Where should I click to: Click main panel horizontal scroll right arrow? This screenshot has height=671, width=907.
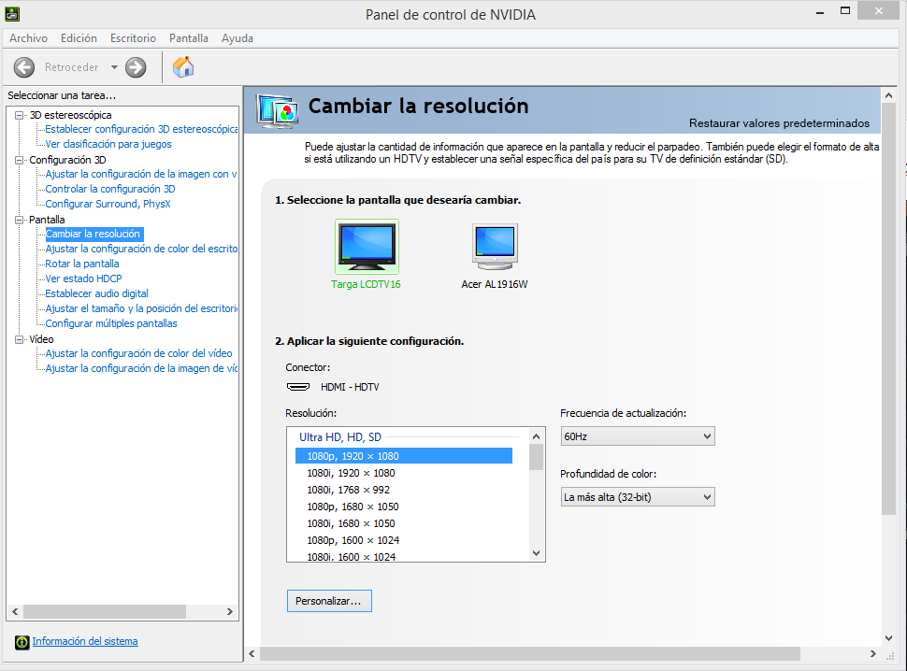[x=873, y=653]
